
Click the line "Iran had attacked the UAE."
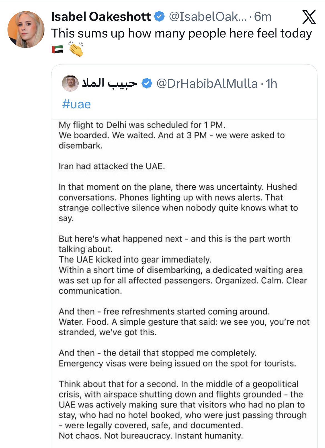click(112, 166)
